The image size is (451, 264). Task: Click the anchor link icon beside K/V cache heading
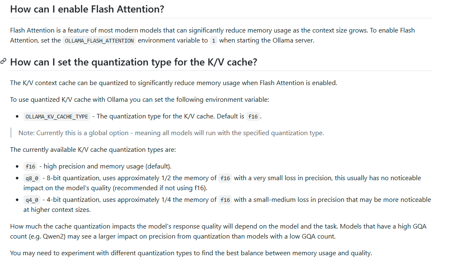[x=3, y=61]
